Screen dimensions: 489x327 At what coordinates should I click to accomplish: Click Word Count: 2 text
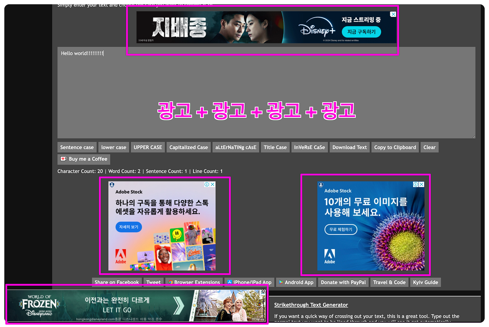[124, 171]
